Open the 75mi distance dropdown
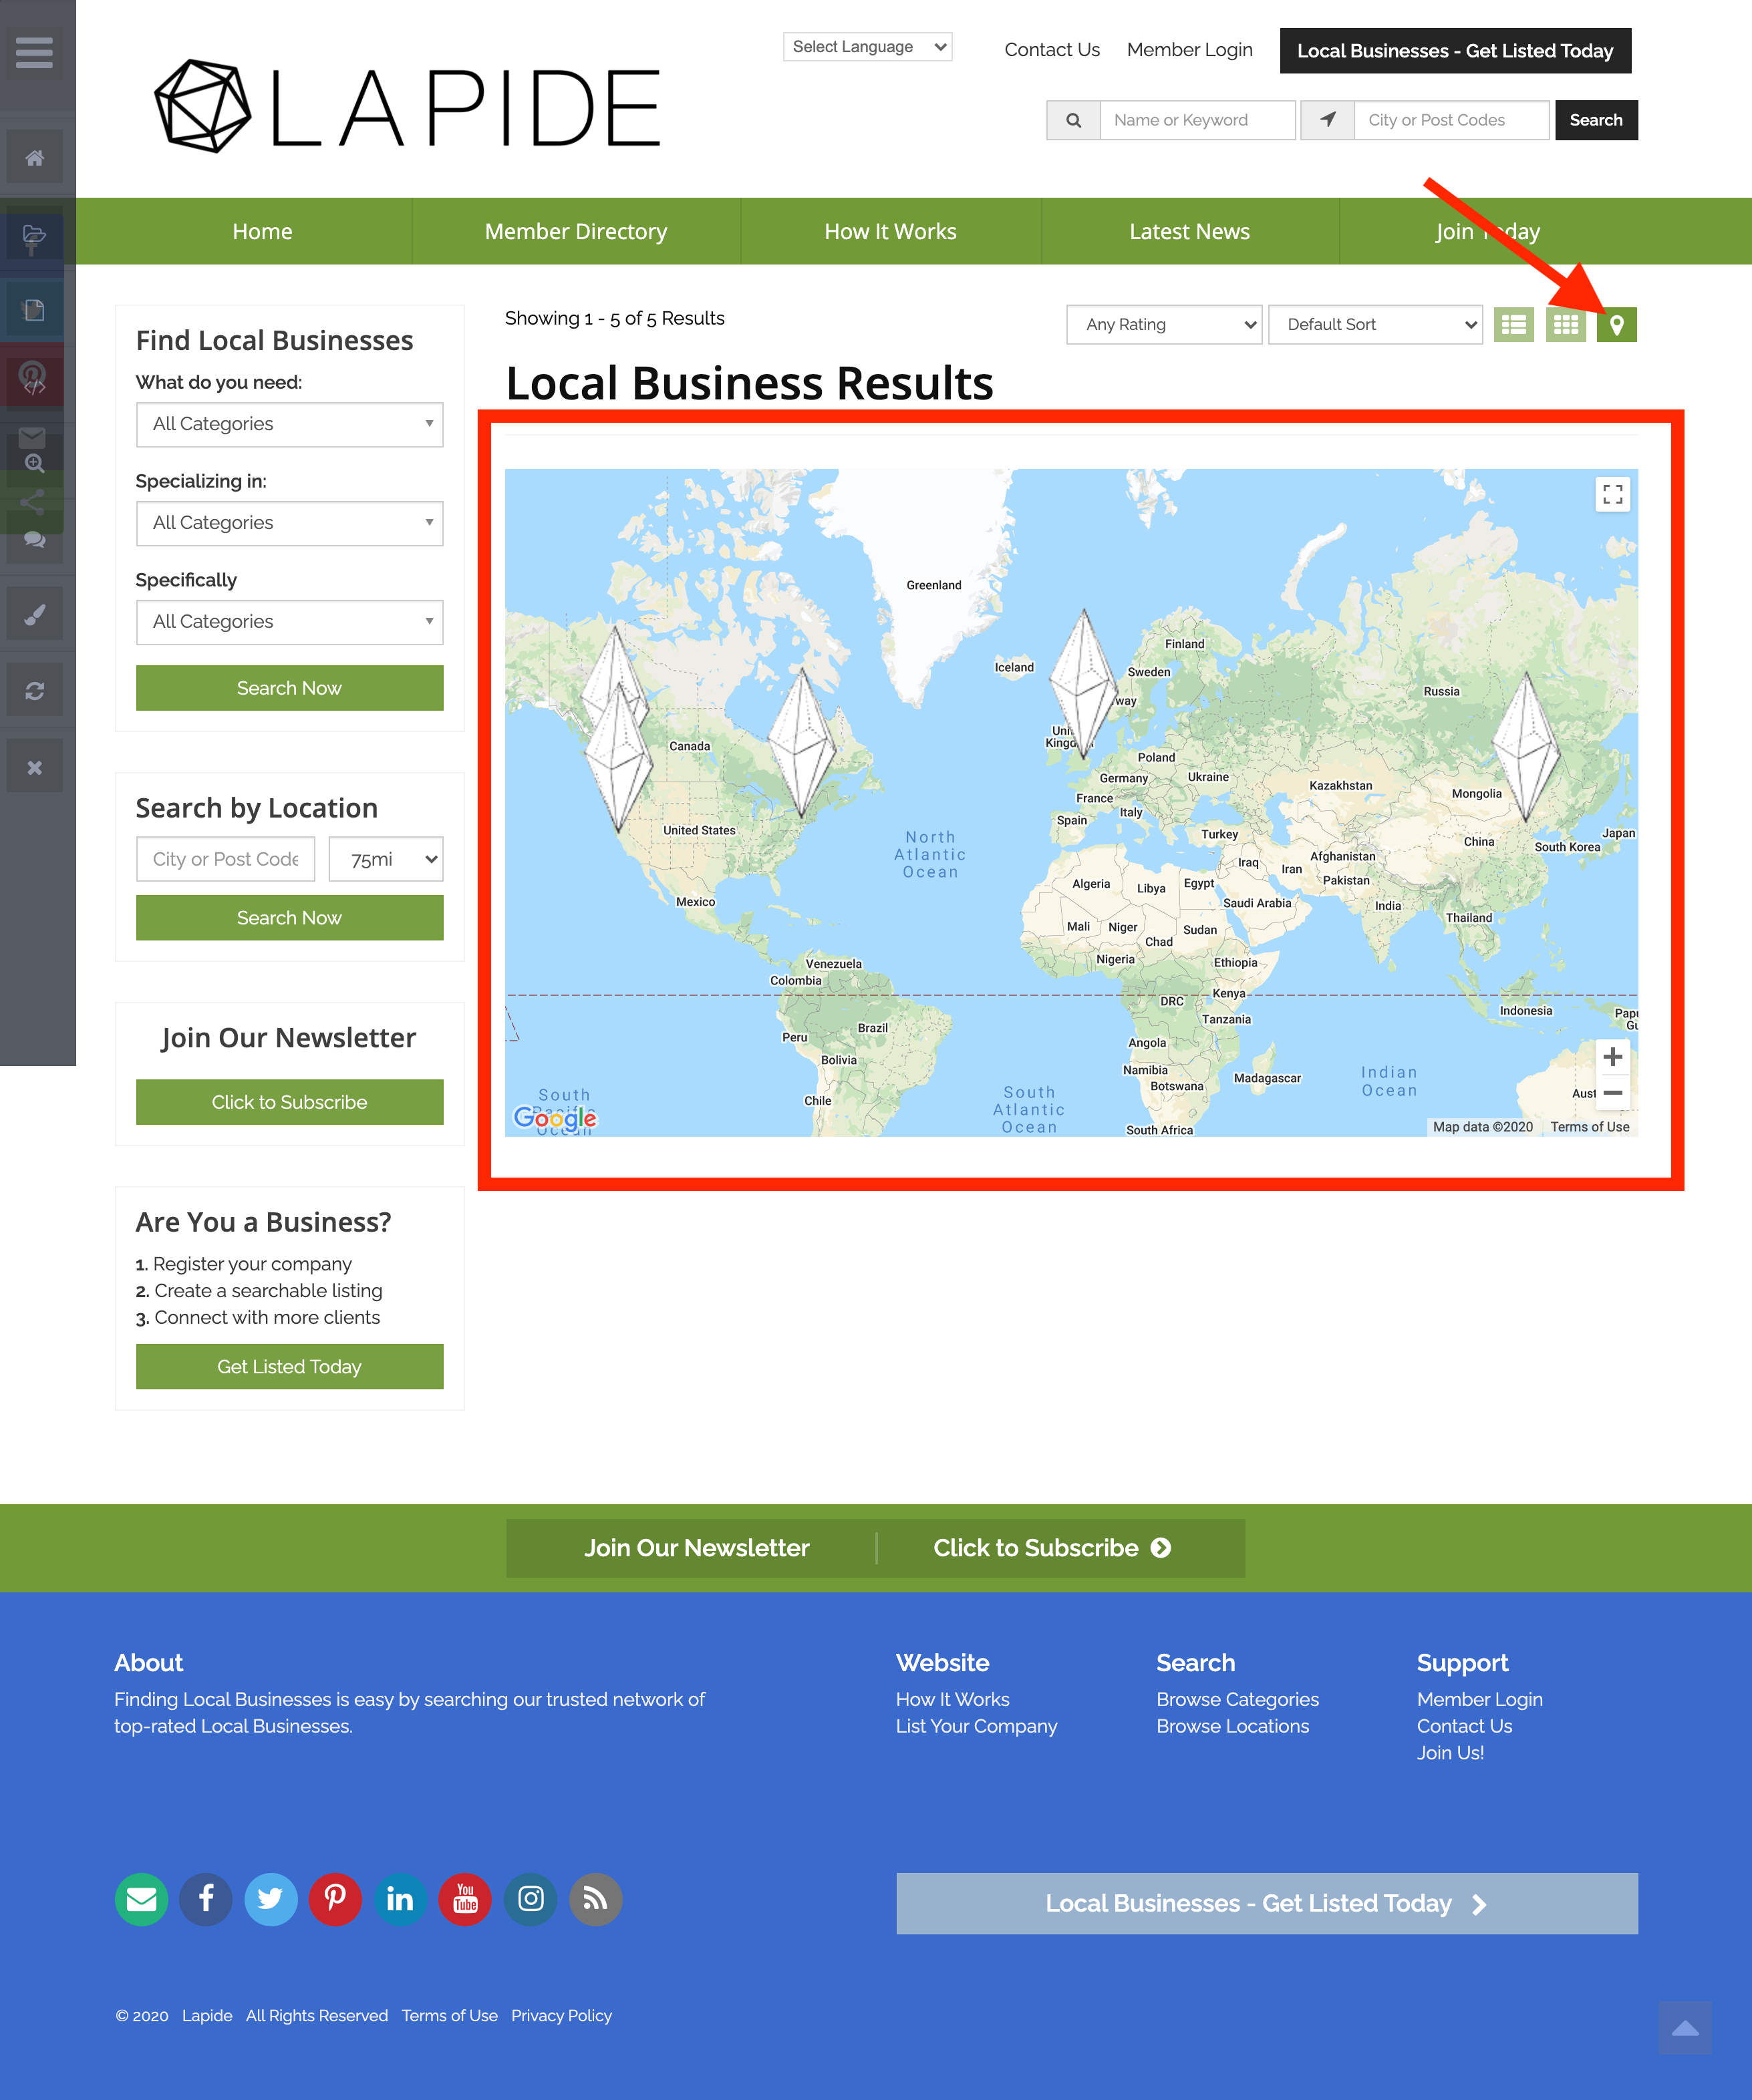Viewport: 1752px width, 2100px height. (x=386, y=859)
